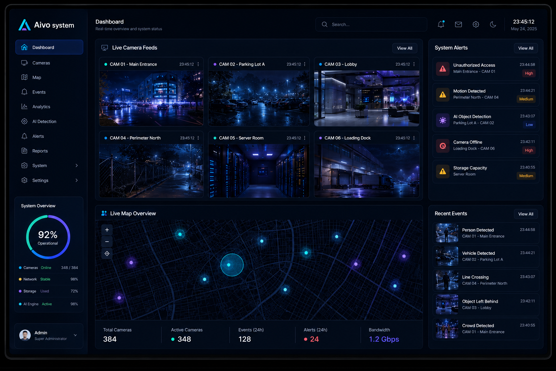Open AI Detection in the sidebar
Image resolution: width=556 pixels, height=371 pixels.
pyautogui.click(x=49, y=121)
